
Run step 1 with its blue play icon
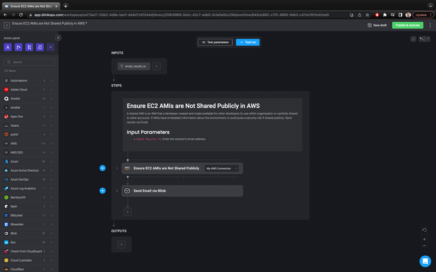102,168
